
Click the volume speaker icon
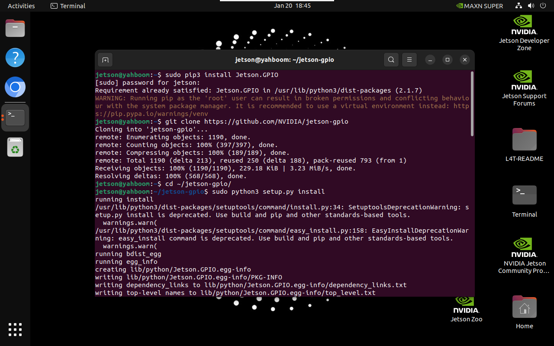(x=531, y=6)
